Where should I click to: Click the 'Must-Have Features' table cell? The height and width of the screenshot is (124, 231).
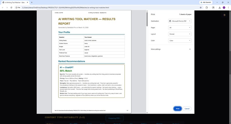(x=71, y=56)
